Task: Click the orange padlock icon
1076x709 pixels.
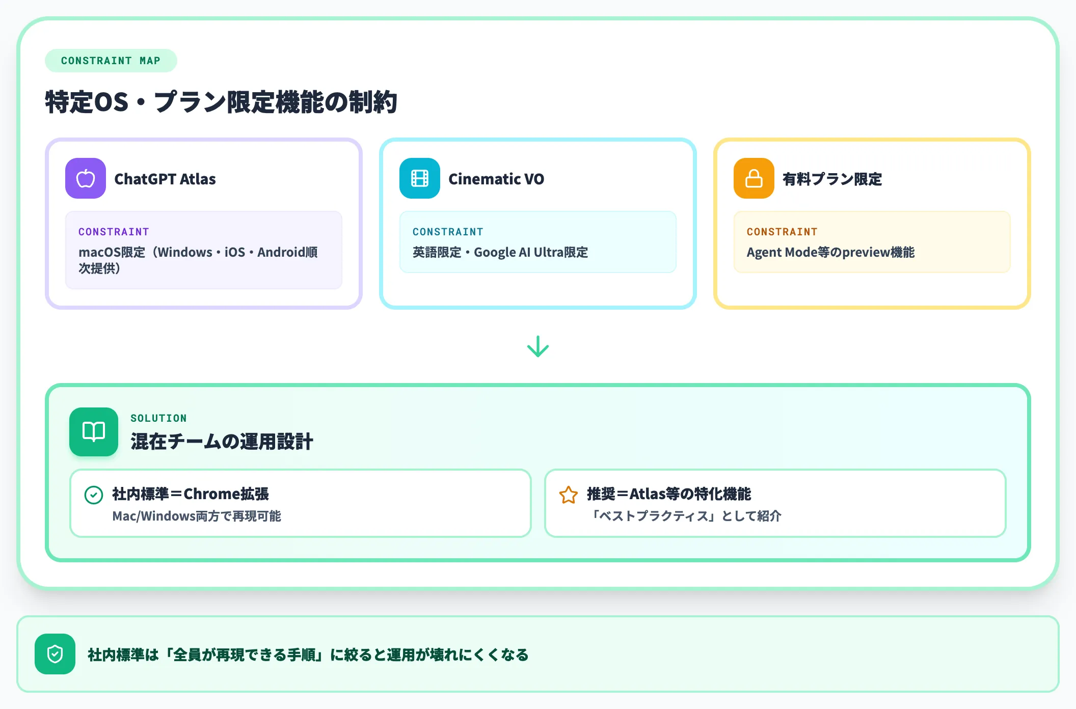Action: [x=754, y=178]
